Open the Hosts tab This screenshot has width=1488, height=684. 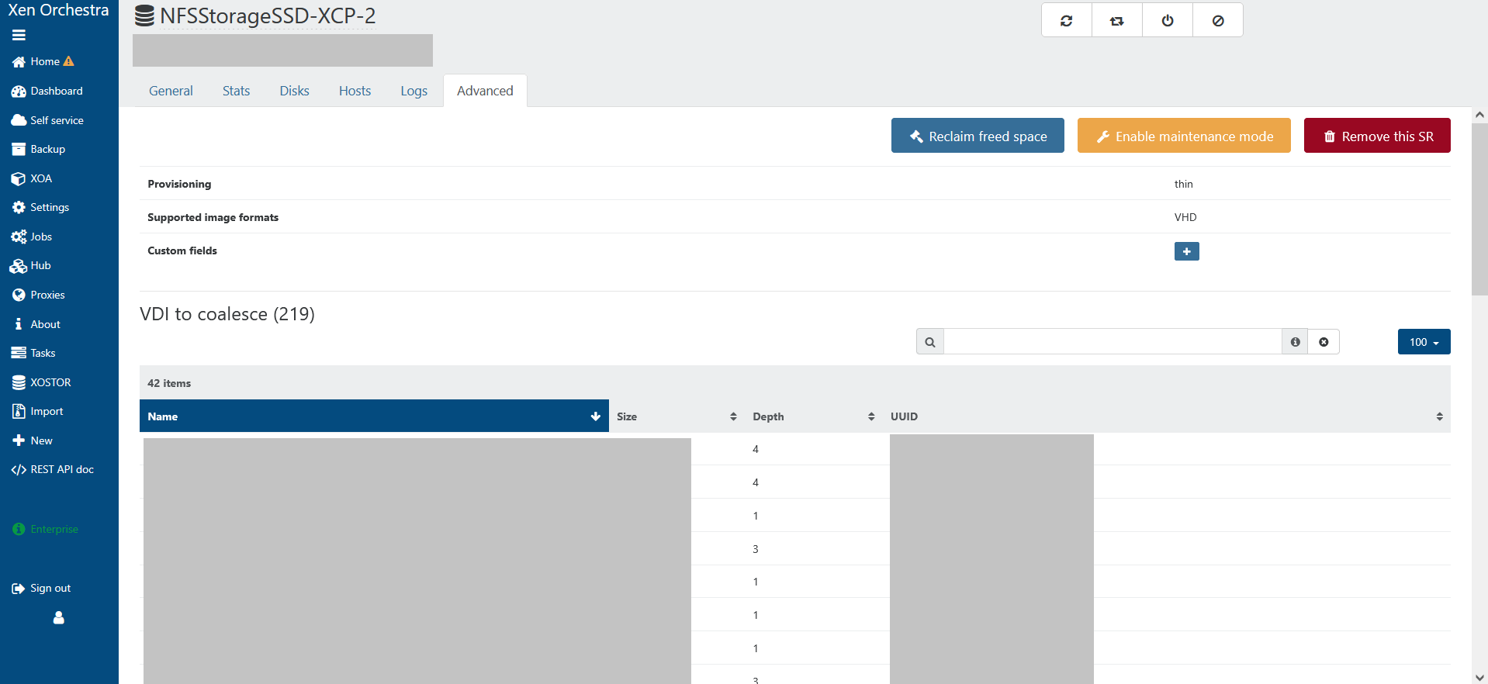click(355, 91)
